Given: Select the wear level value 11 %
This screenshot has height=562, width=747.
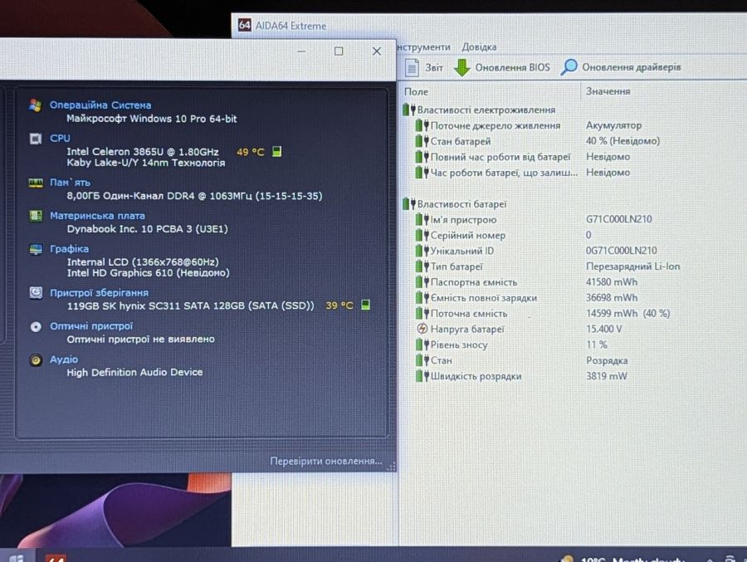Looking at the screenshot, I should click(597, 345).
